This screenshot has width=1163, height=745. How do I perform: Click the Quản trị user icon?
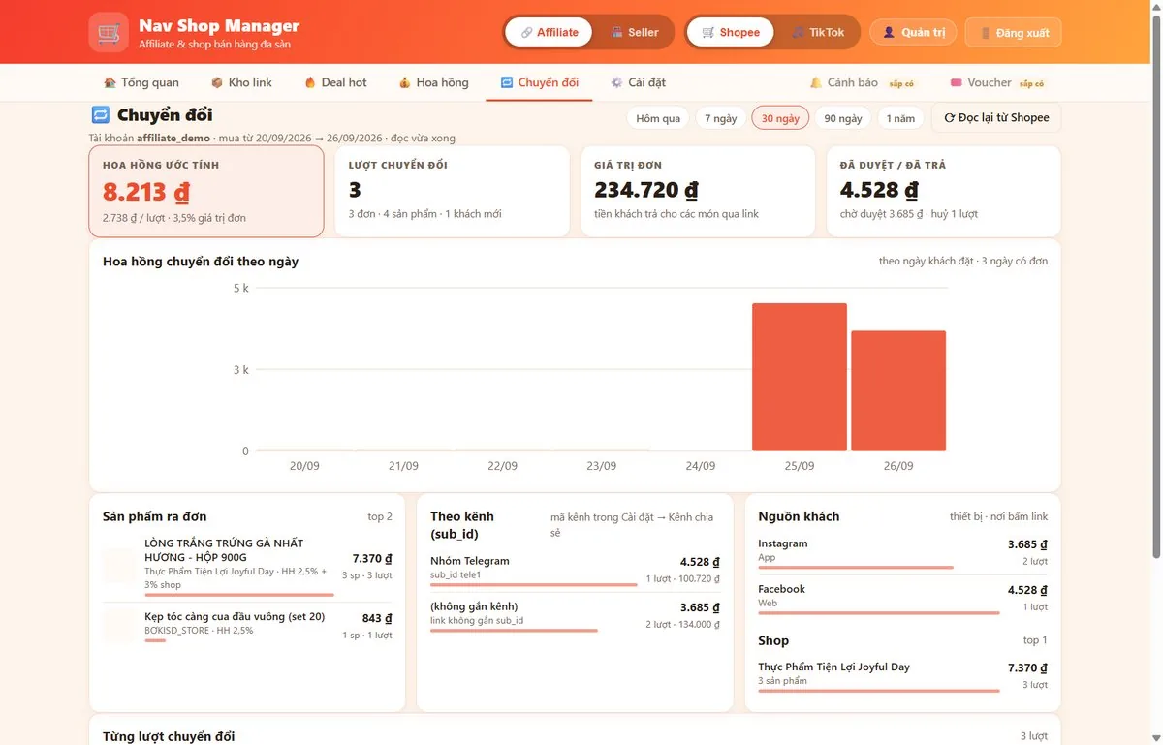pos(889,32)
